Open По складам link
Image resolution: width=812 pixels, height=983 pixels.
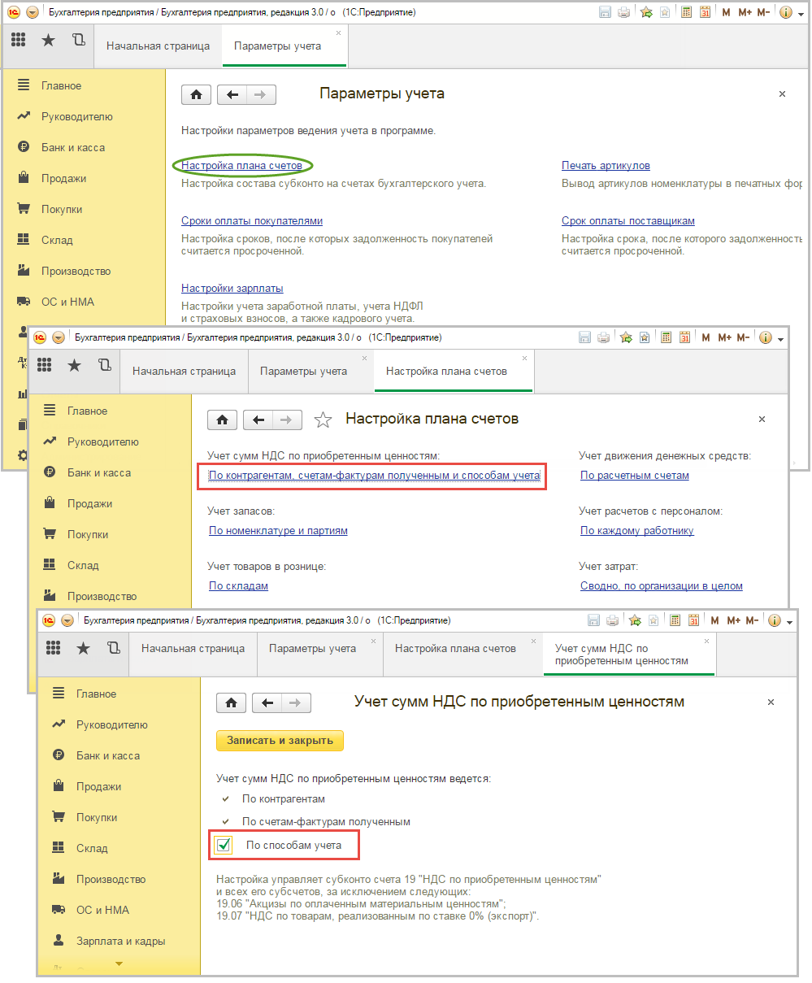[238, 585]
